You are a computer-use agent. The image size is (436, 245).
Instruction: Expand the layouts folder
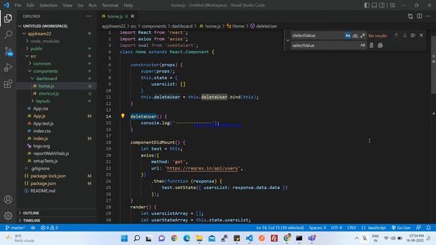[33, 101]
